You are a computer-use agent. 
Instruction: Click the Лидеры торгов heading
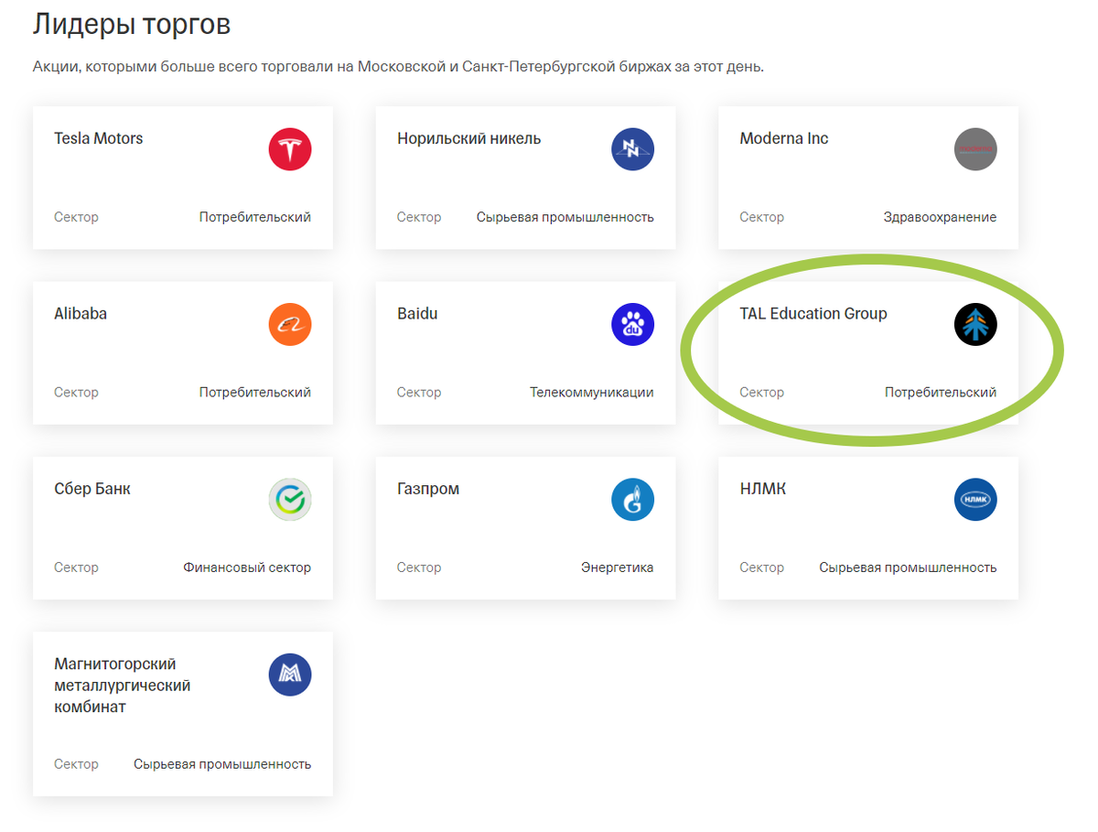(132, 24)
